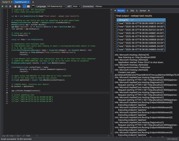Screen dimensions: 179x141
Task: Click code line 'dc.Content = apiContent;'
Action: coord(23,86)
